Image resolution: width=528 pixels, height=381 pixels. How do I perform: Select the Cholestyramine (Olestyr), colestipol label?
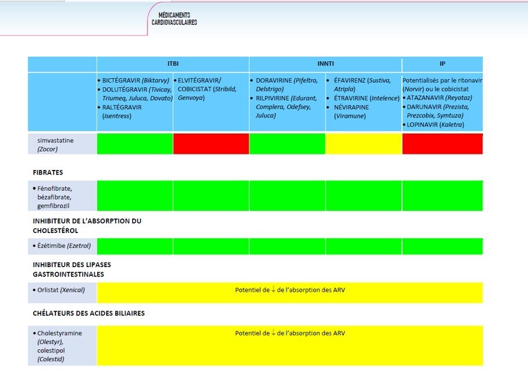[x=62, y=346]
